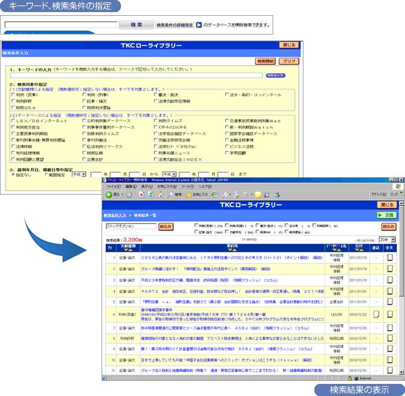Click the IE Back arrow button
405x396 pixels.
pos(109,195)
